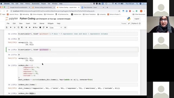The width and height of the screenshot is (174, 98).
Task: Rename the notebook via the Python Coding title
Action: pyautogui.click(x=27, y=19)
